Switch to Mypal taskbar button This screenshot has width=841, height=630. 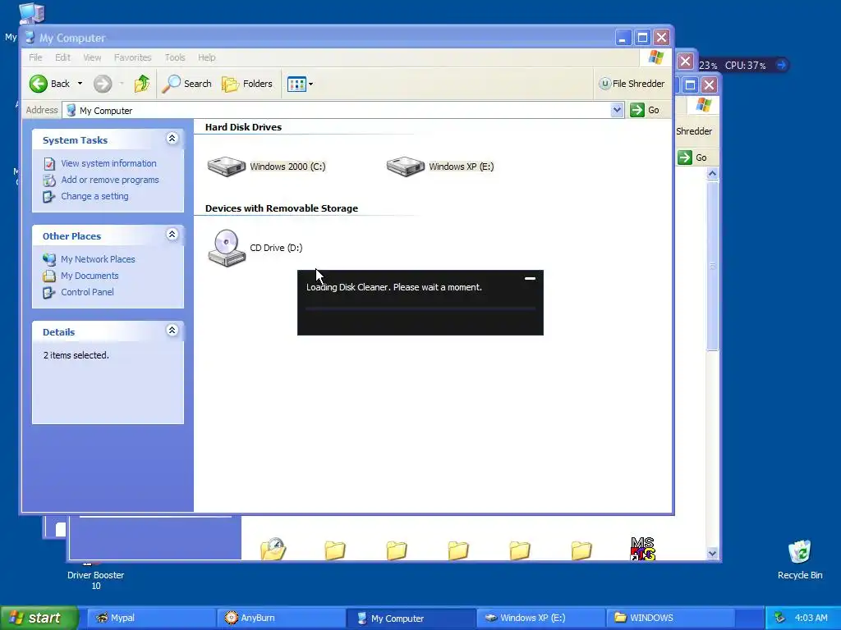[x=150, y=618]
